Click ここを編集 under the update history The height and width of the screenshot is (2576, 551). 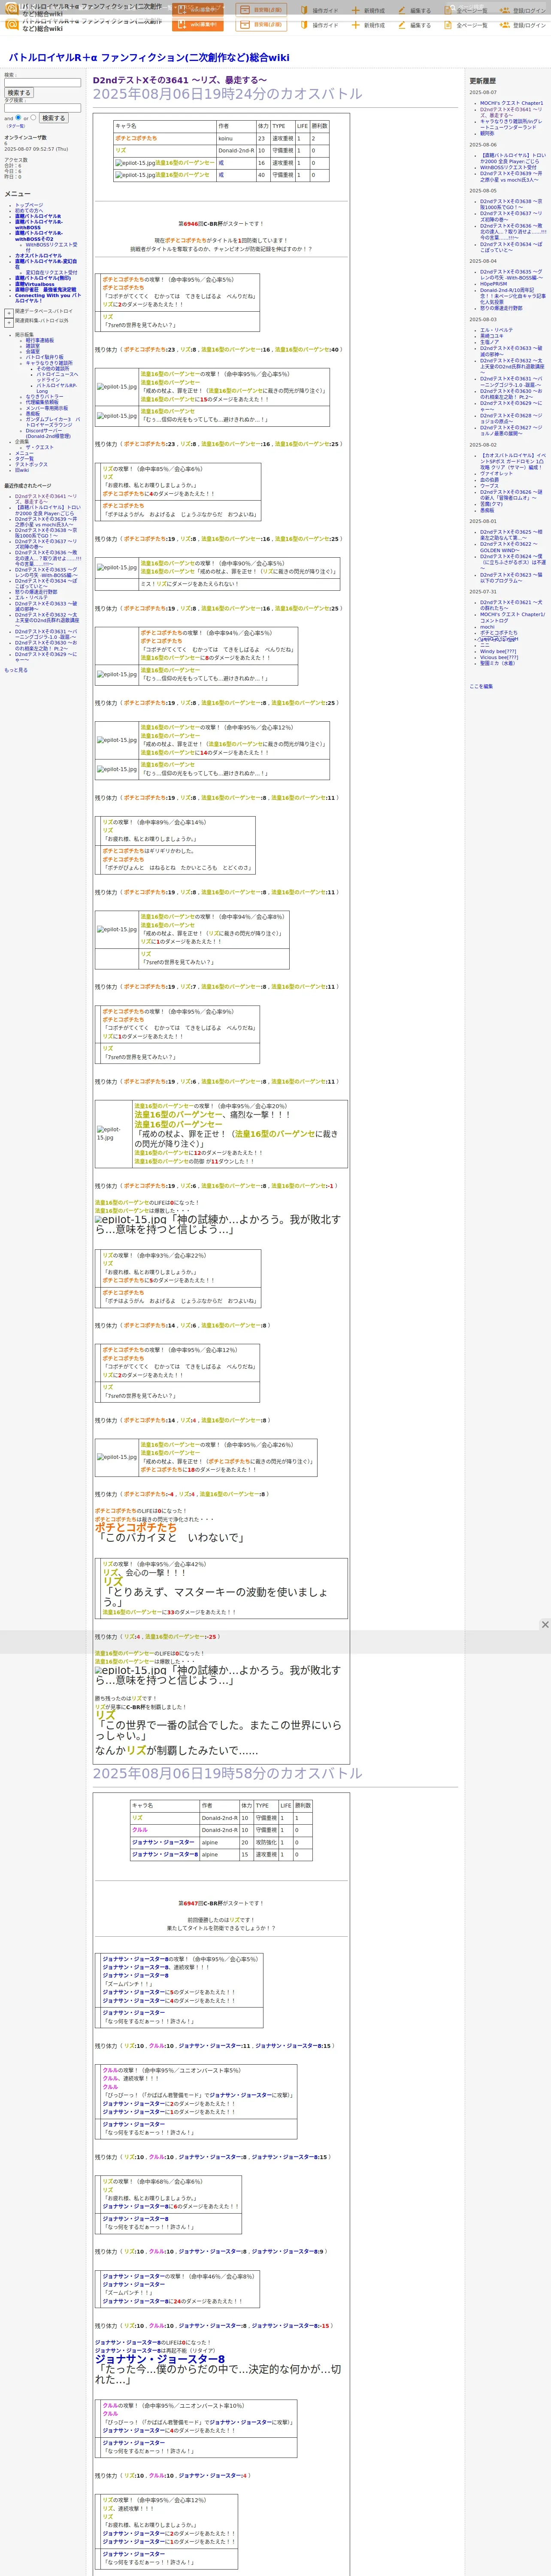(x=481, y=686)
